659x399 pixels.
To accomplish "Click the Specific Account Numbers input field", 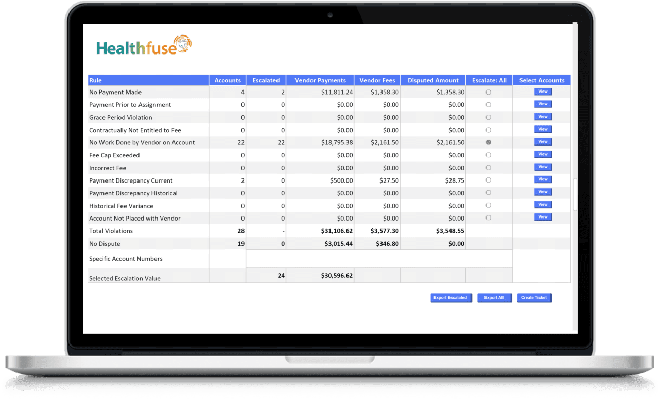I will coord(379,259).
